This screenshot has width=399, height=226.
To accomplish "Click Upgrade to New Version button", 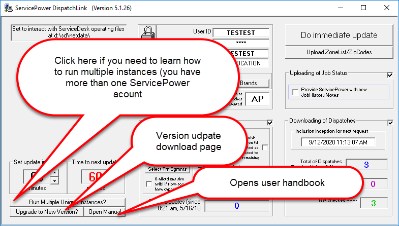I will [x=47, y=212].
